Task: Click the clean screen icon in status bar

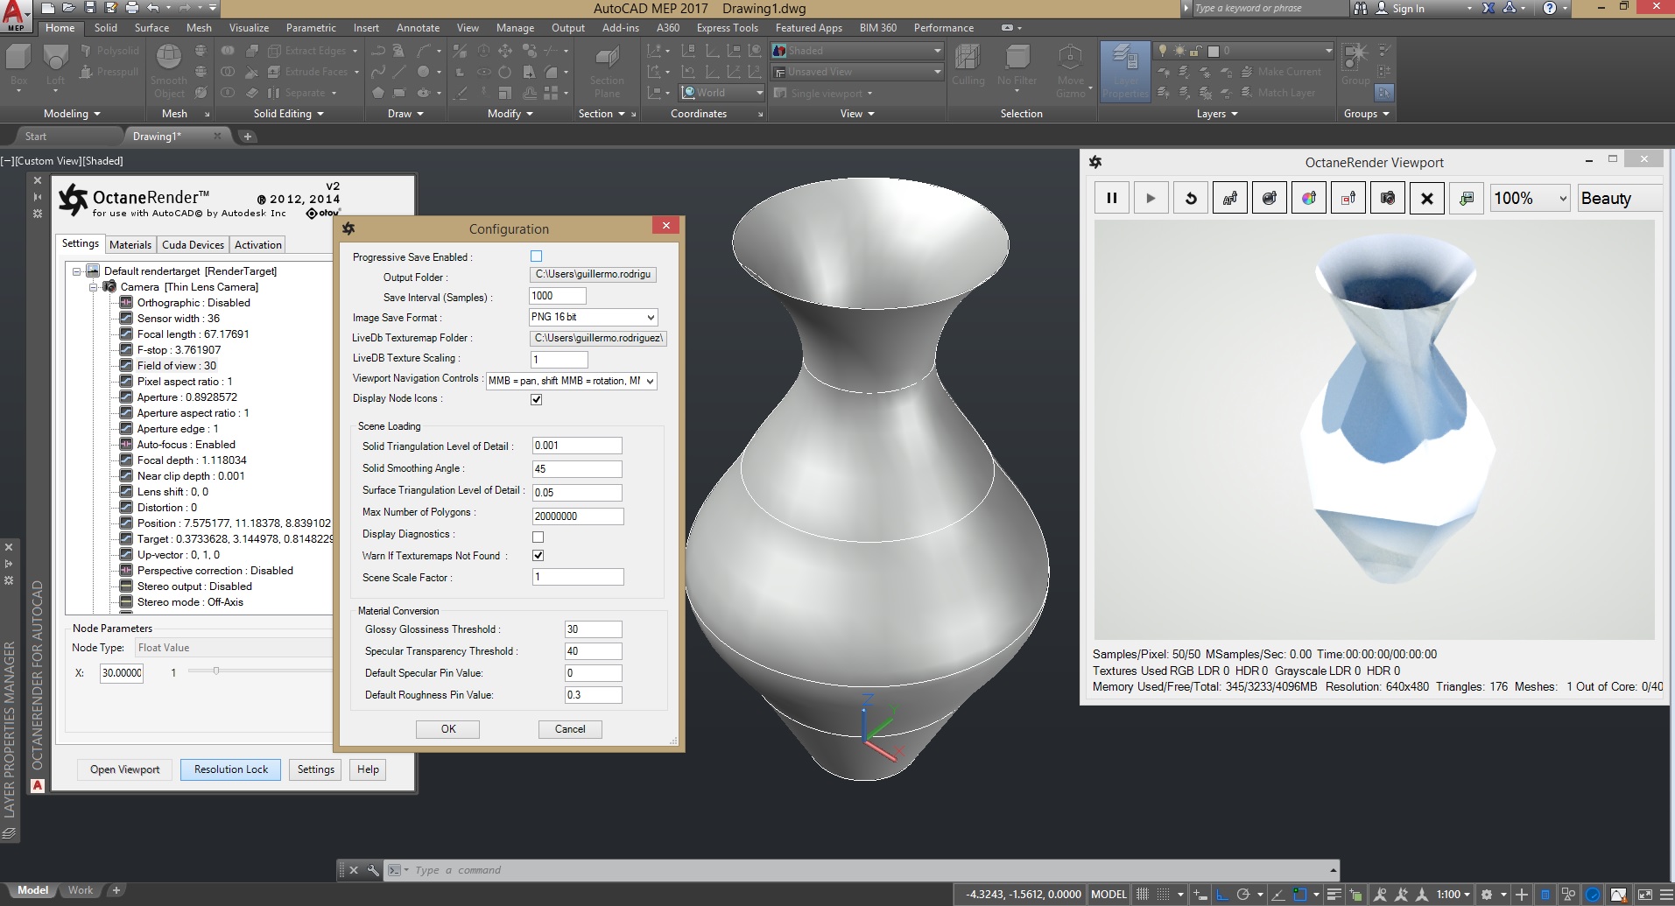Action: tap(1644, 895)
